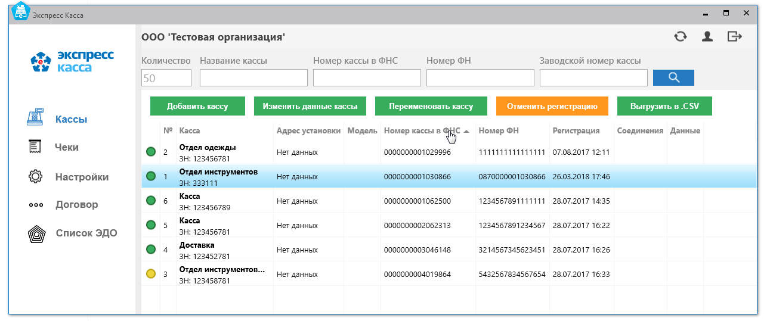770x321 pixels.
Task: Click green status dot for Отдел одежды
Action: (x=151, y=152)
